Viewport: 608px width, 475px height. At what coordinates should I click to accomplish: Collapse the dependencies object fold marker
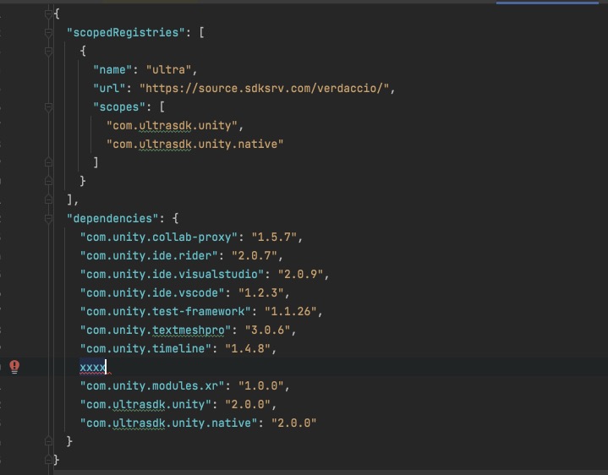pos(49,218)
